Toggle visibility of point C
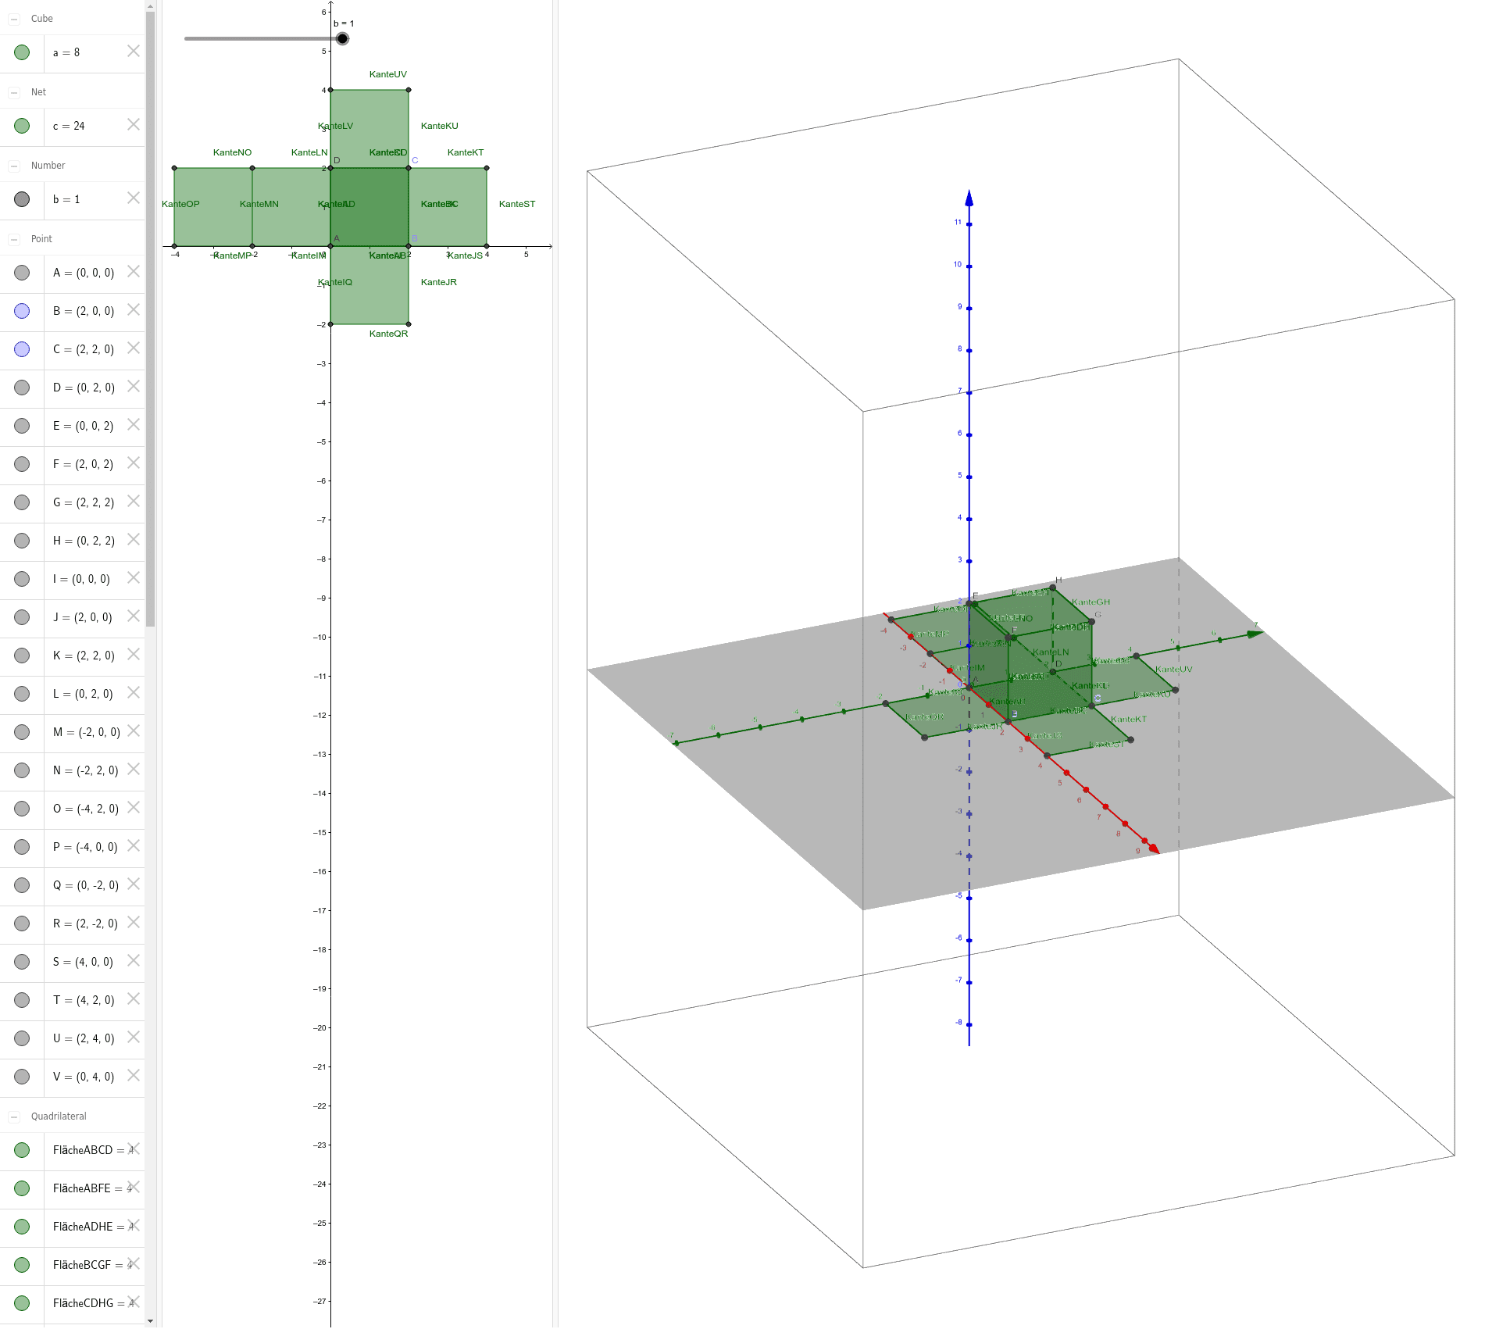The width and height of the screenshot is (1485, 1329). tap(22, 349)
